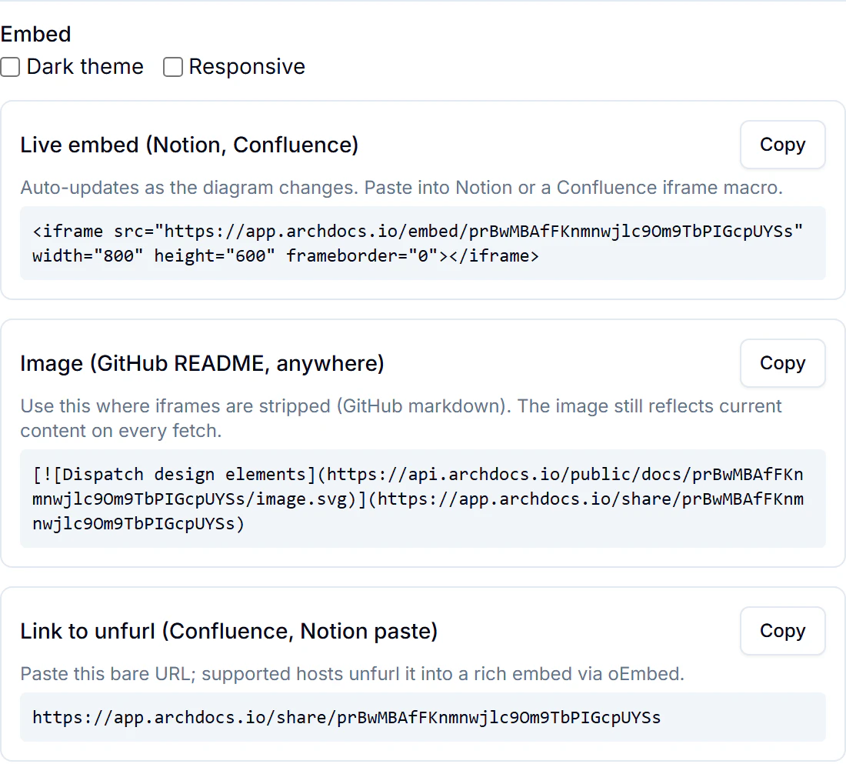Click the Dark theme label text

click(x=85, y=67)
